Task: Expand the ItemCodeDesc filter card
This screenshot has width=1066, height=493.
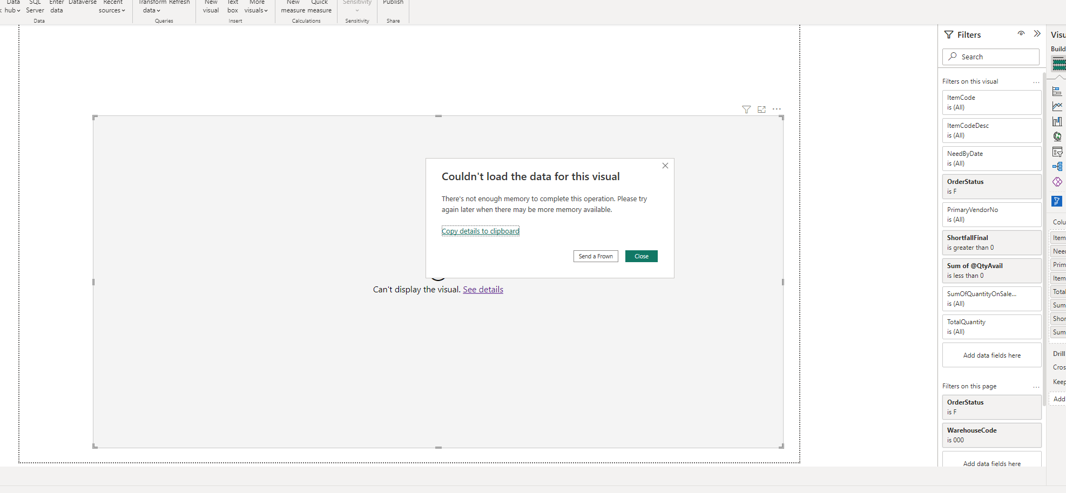Action: click(x=991, y=131)
